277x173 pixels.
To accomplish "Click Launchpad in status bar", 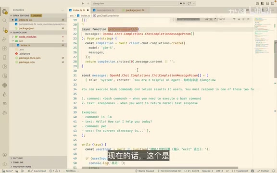I will [x=38, y=171].
